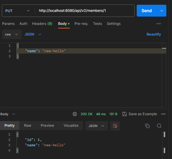Click the response pane scrollbar thumb
Screen dimensions: 172x159
[x=164, y=134]
